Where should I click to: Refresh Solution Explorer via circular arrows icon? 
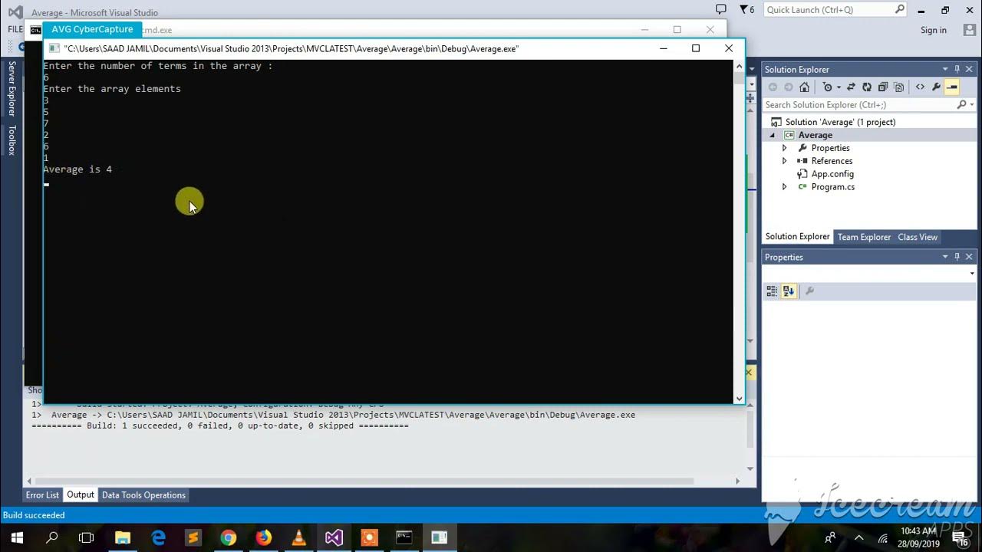point(867,87)
